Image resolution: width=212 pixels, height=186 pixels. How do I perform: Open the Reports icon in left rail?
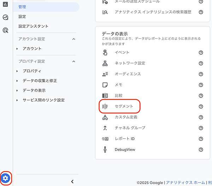point(5,4)
